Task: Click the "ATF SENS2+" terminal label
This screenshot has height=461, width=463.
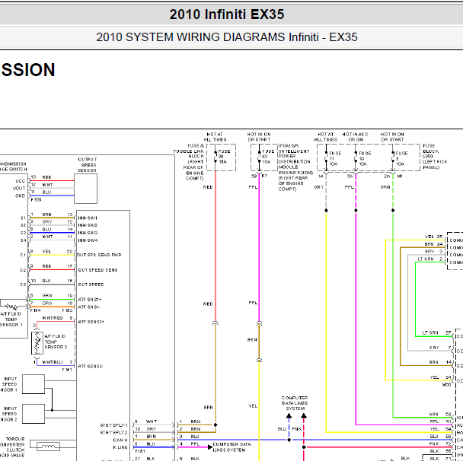Action: tap(91, 322)
